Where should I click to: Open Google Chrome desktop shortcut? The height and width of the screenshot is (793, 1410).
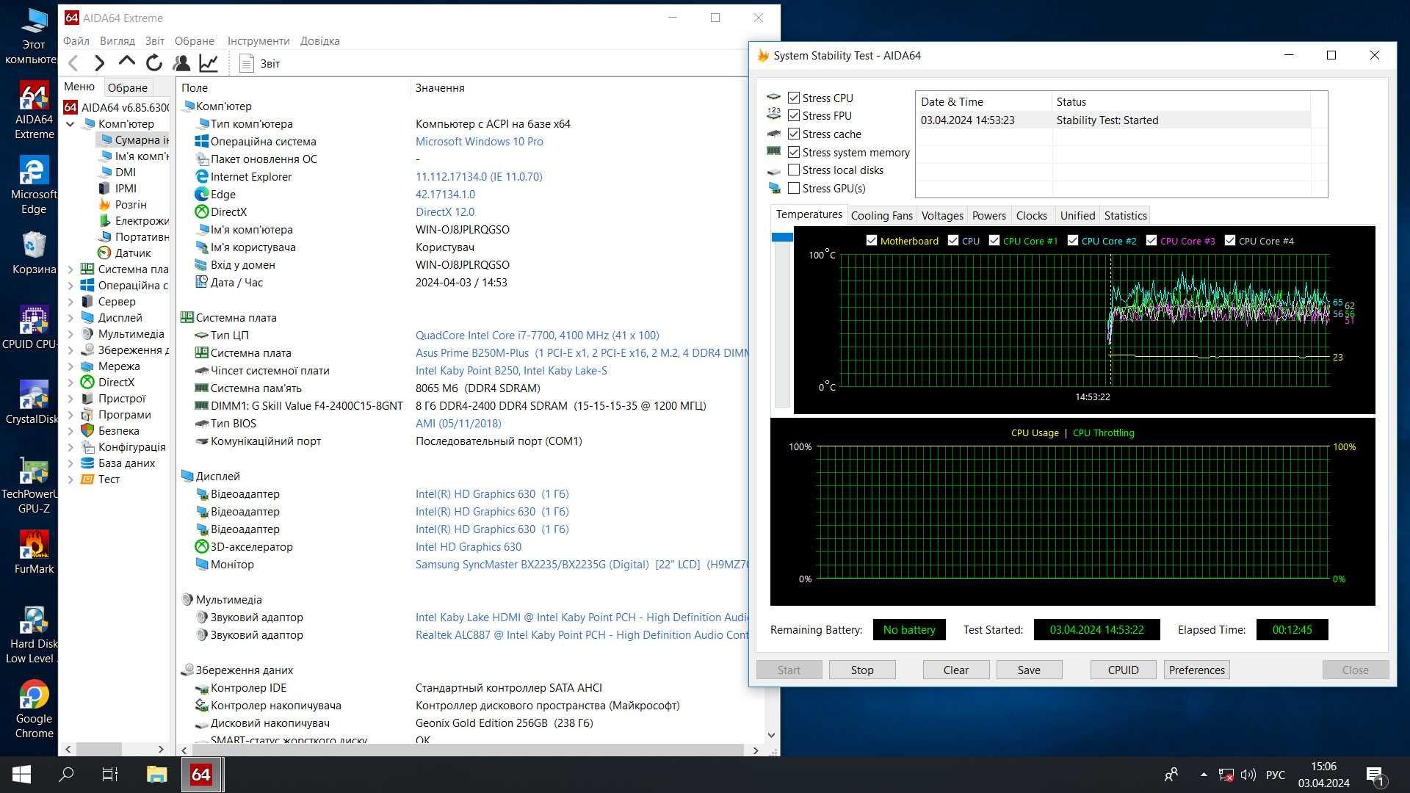click(x=34, y=709)
